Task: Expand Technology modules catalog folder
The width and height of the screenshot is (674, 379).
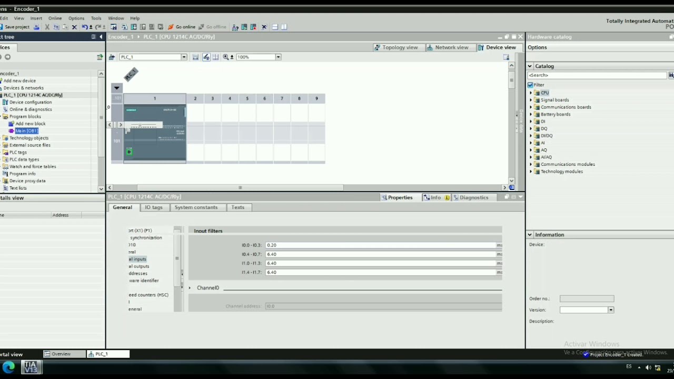Action: (531, 172)
